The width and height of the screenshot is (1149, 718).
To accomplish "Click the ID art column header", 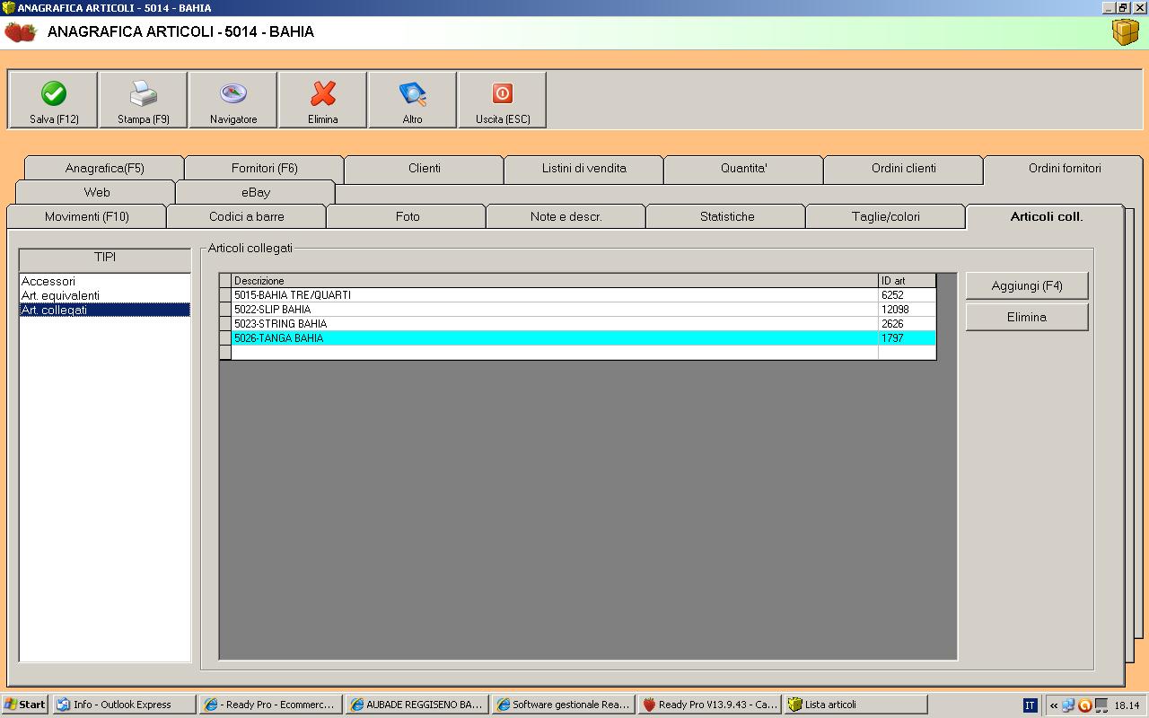I will [907, 281].
